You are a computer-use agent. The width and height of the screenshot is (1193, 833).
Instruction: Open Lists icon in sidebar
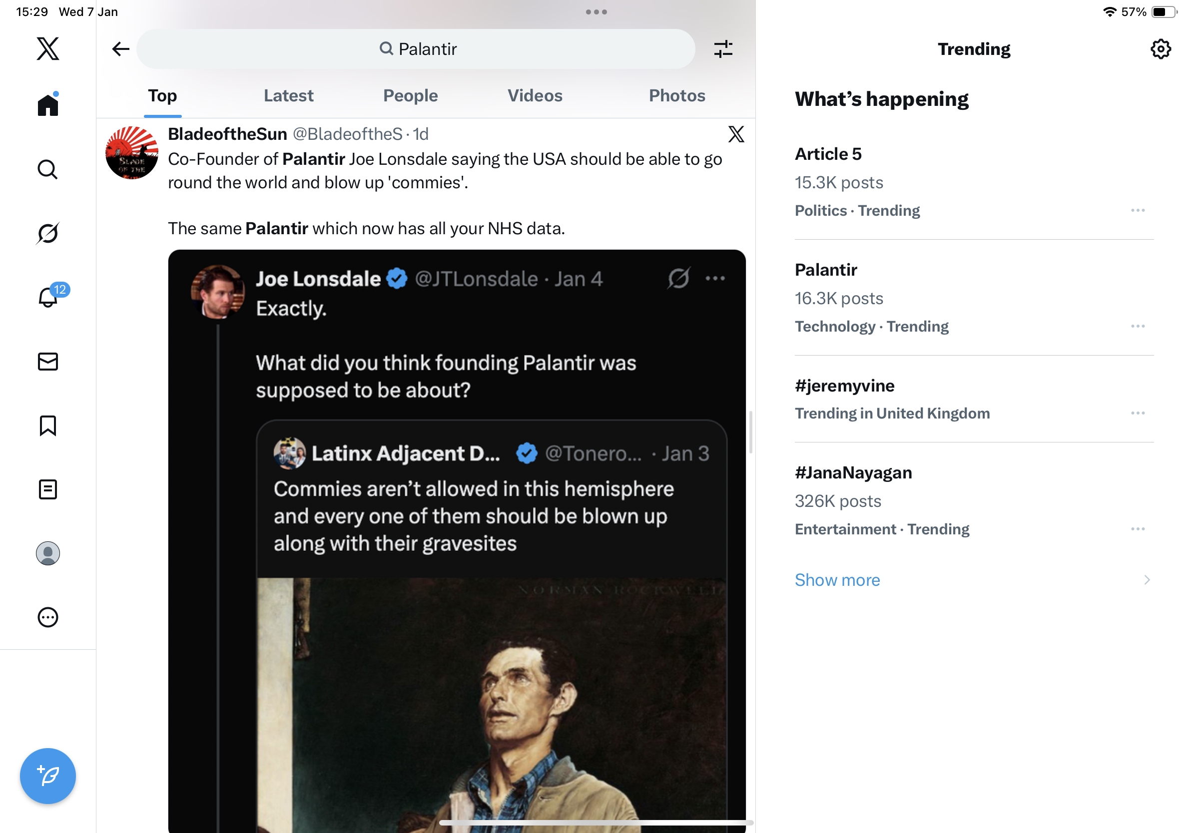48,489
